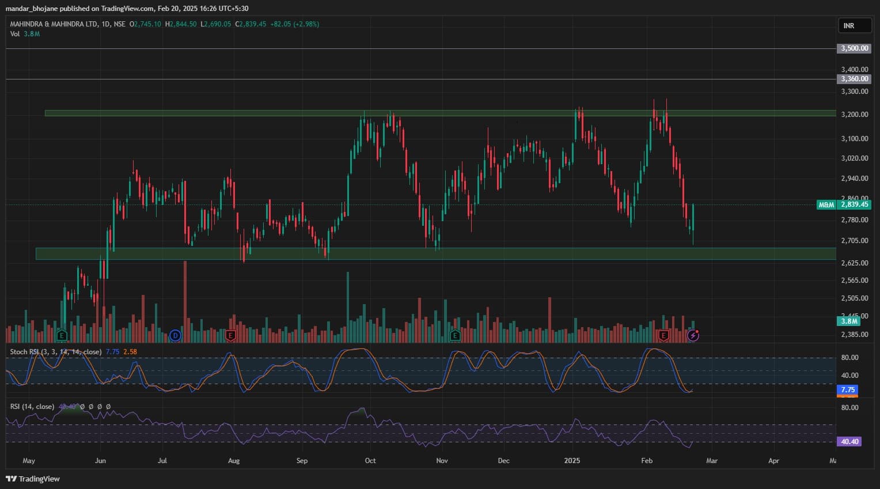880x489 pixels.
Task: Click the high value 2,844.50
Action: 183,24
